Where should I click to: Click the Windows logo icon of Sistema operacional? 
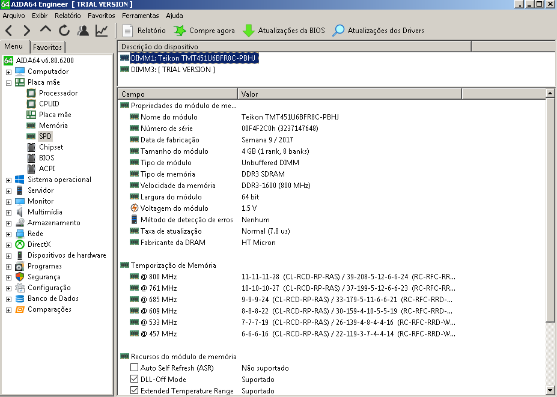point(20,180)
